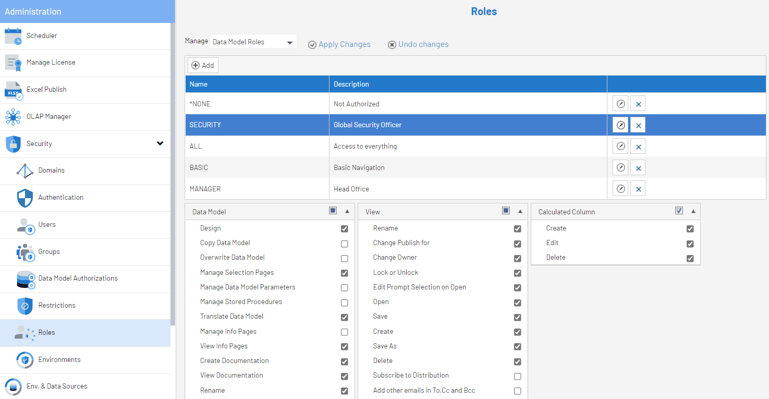Image resolution: width=769 pixels, height=399 pixels.
Task: Open the Users menu item
Action: (47, 225)
